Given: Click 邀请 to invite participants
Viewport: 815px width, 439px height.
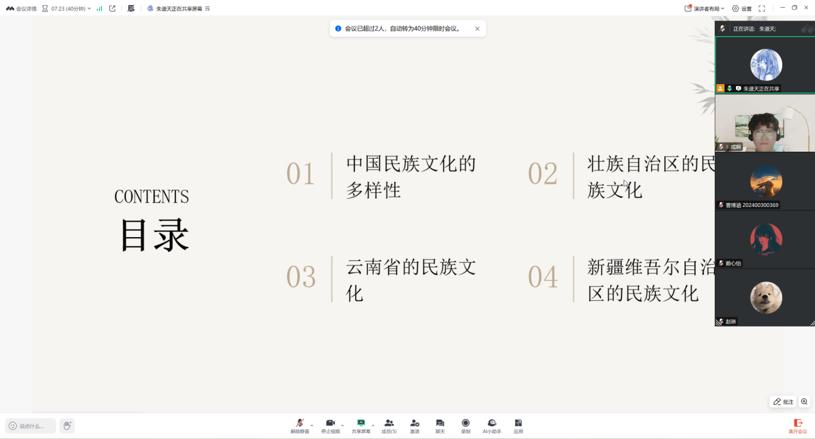Looking at the screenshot, I should [x=415, y=426].
